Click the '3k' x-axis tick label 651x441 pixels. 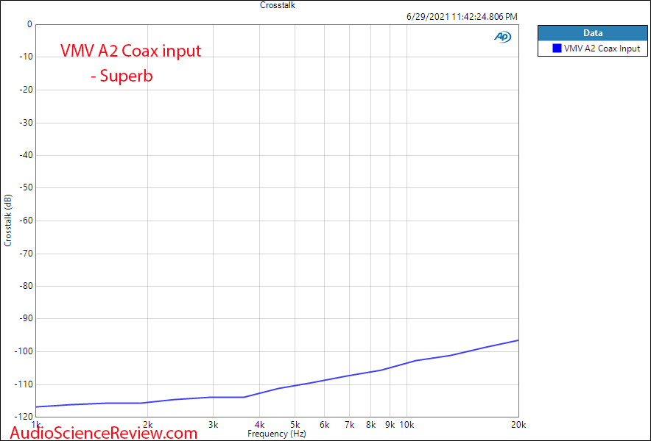pos(214,425)
